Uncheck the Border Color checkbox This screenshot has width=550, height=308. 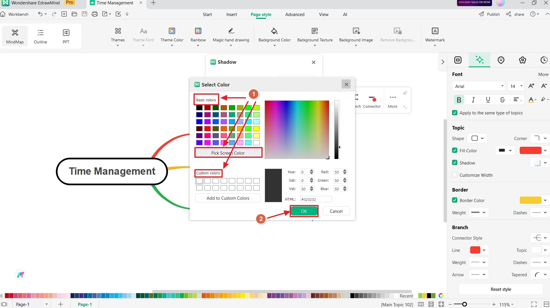pos(455,200)
